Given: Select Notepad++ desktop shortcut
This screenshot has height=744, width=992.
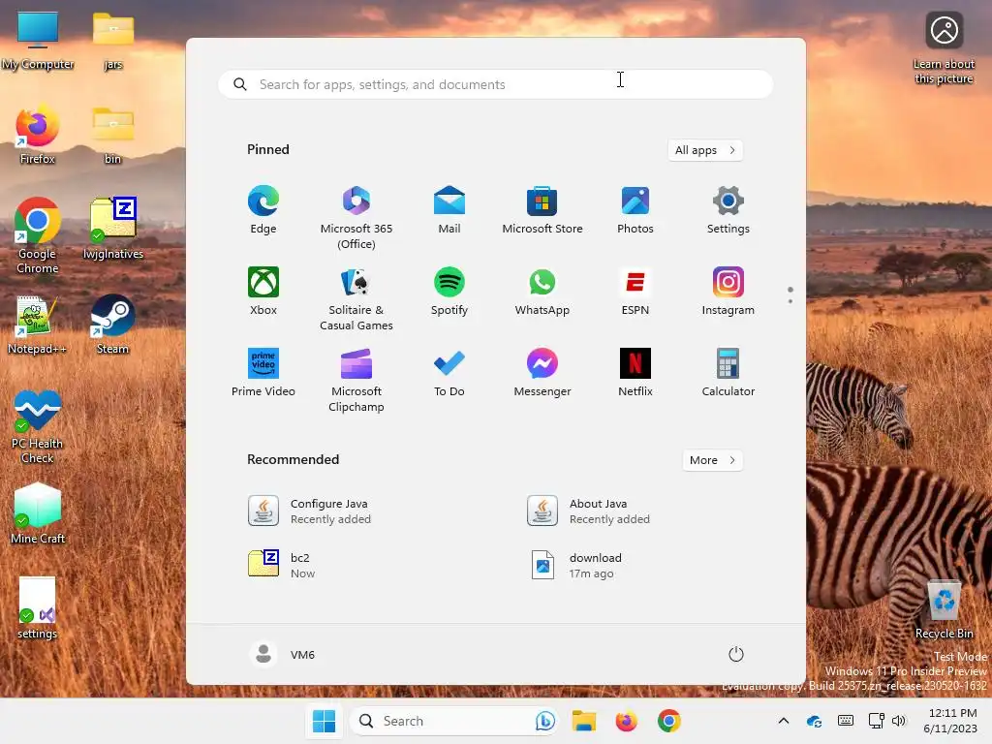Looking at the screenshot, I should point(37,325).
